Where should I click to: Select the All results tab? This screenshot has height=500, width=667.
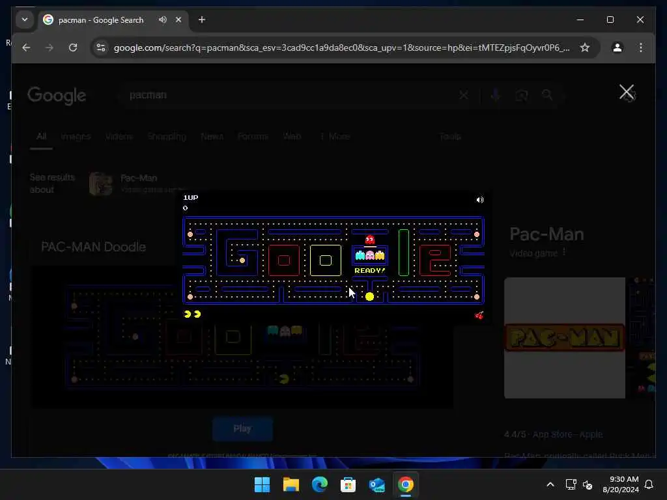click(41, 137)
